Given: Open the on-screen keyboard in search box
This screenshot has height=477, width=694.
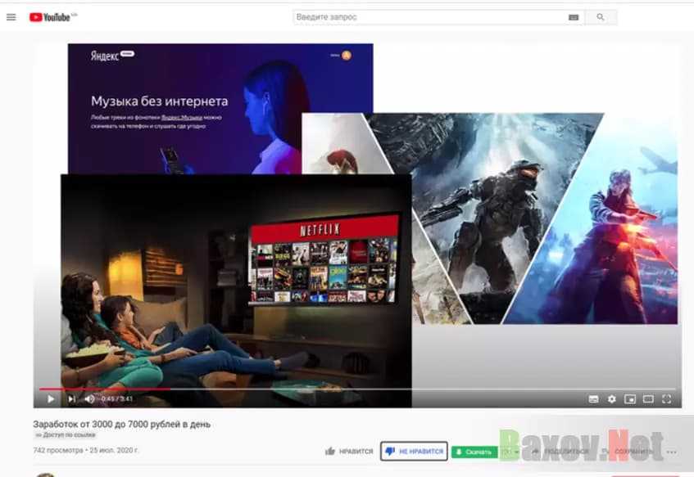Looking at the screenshot, I should [x=573, y=17].
